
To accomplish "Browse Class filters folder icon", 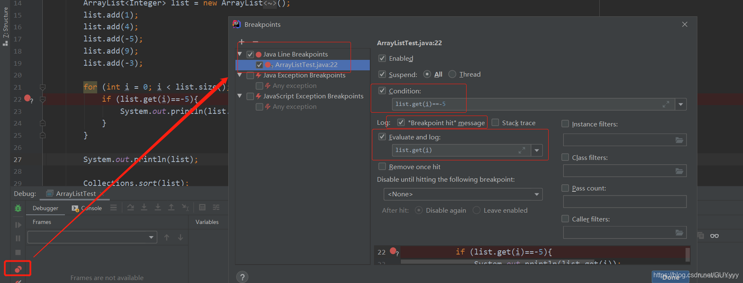I will (x=679, y=171).
